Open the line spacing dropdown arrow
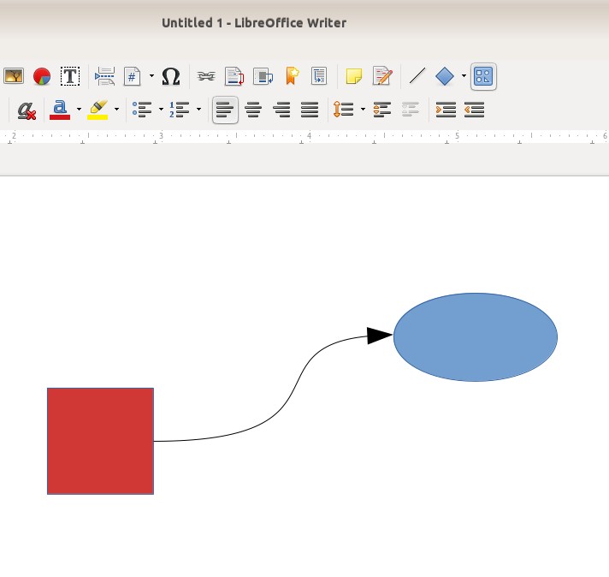 click(x=363, y=110)
